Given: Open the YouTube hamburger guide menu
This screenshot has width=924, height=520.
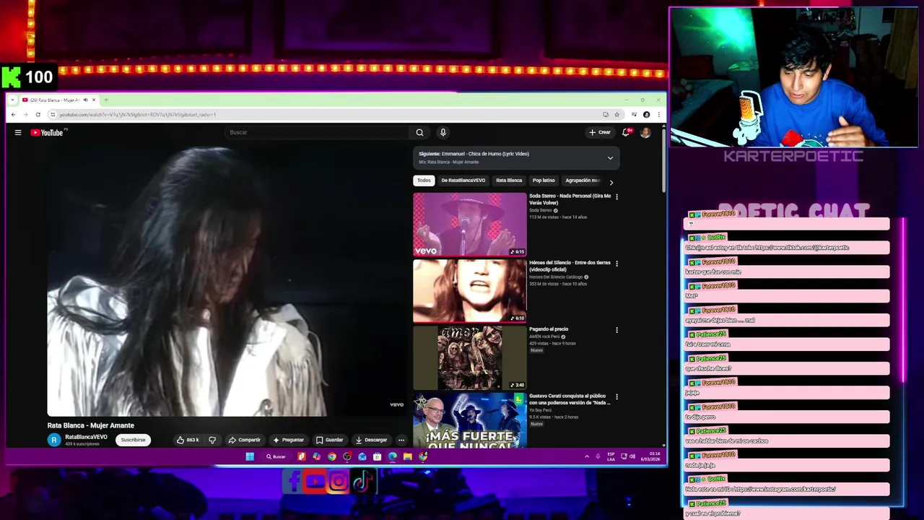Looking at the screenshot, I should (x=18, y=132).
